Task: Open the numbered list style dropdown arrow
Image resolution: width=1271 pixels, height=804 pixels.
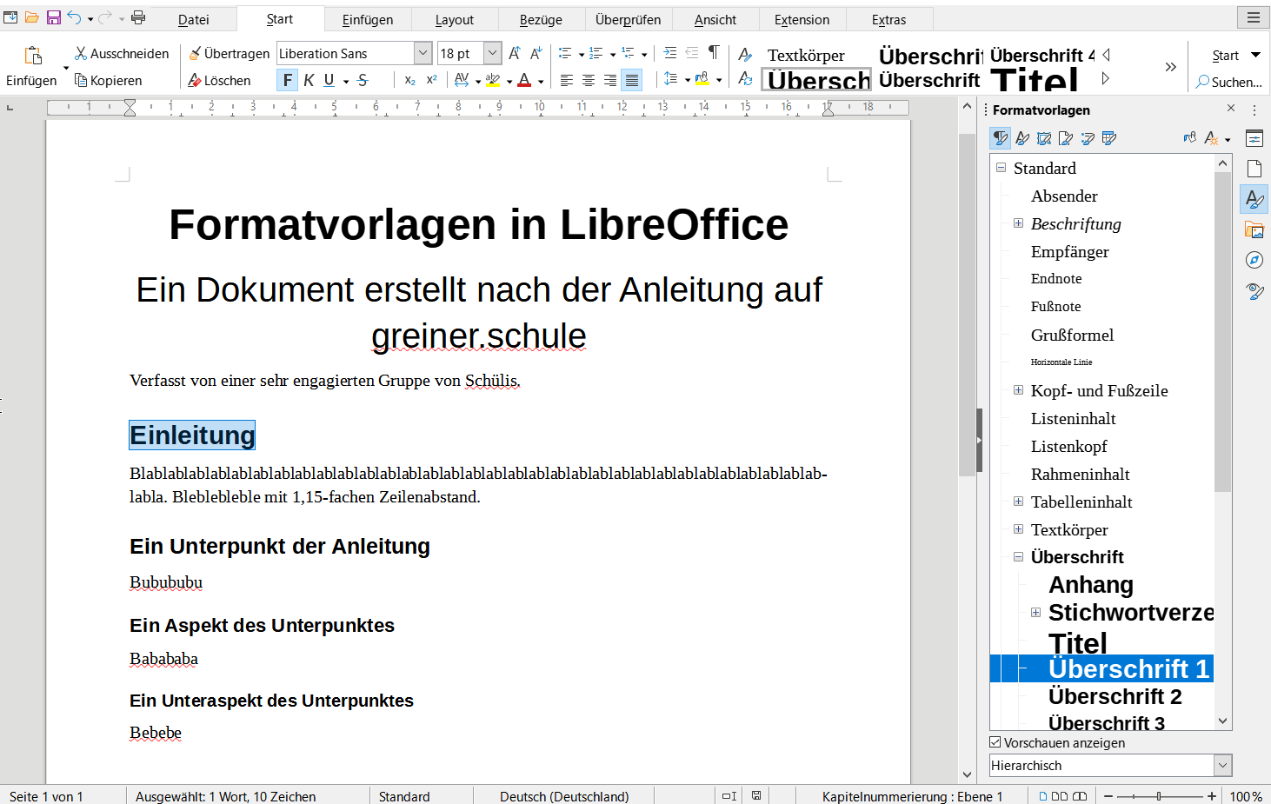Action: click(x=612, y=54)
